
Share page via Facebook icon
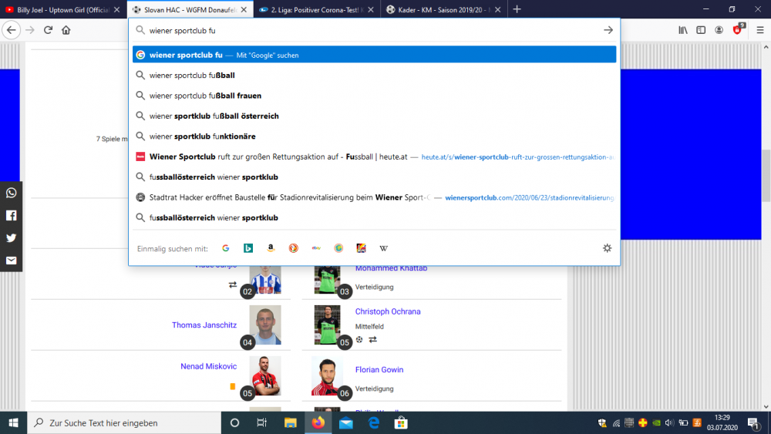click(x=11, y=215)
